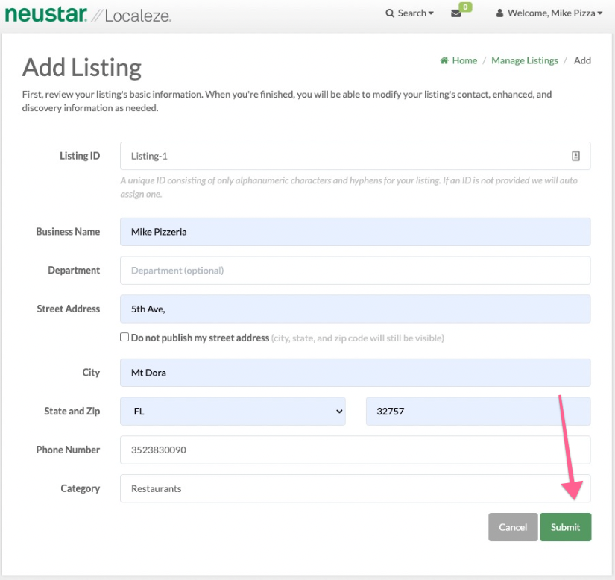Click the green message count badge

(x=465, y=7)
